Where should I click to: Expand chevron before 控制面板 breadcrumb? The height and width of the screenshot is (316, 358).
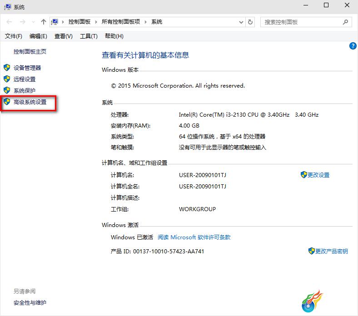[x=63, y=22]
